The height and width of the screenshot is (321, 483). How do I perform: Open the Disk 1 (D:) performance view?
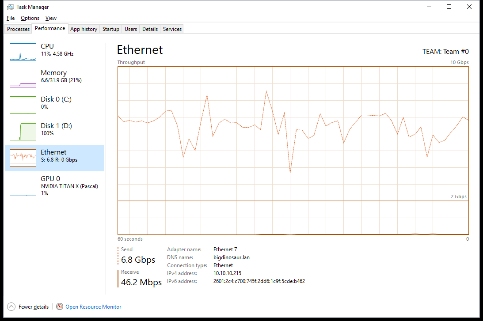pos(56,129)
